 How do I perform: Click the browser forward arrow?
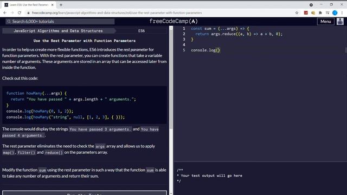pyautogui.click(x=12, y=13)
